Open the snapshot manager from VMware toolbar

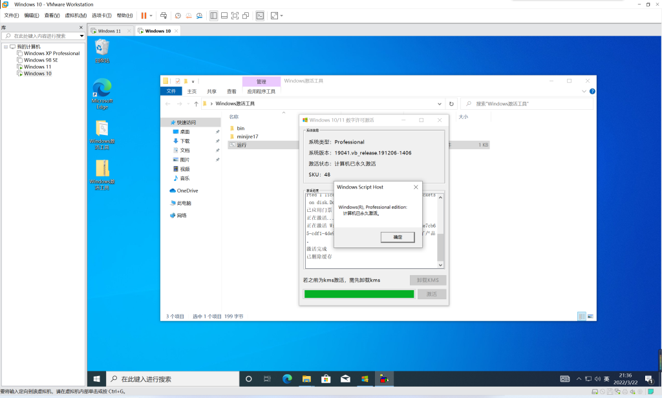199,16
